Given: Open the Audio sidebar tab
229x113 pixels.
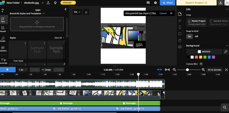Looking at the screenshot, I should 3,39.
